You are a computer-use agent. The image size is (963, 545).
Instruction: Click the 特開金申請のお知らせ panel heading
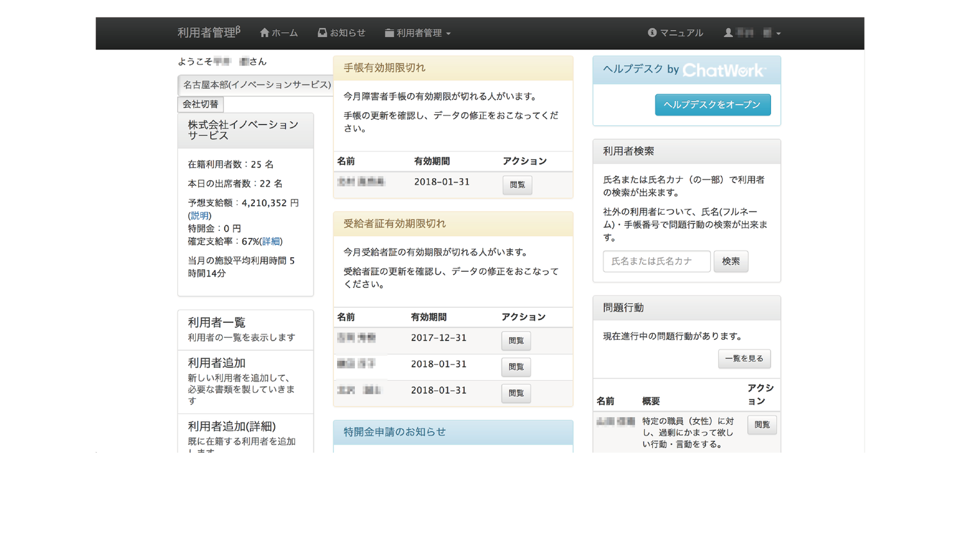pos(453,432)
